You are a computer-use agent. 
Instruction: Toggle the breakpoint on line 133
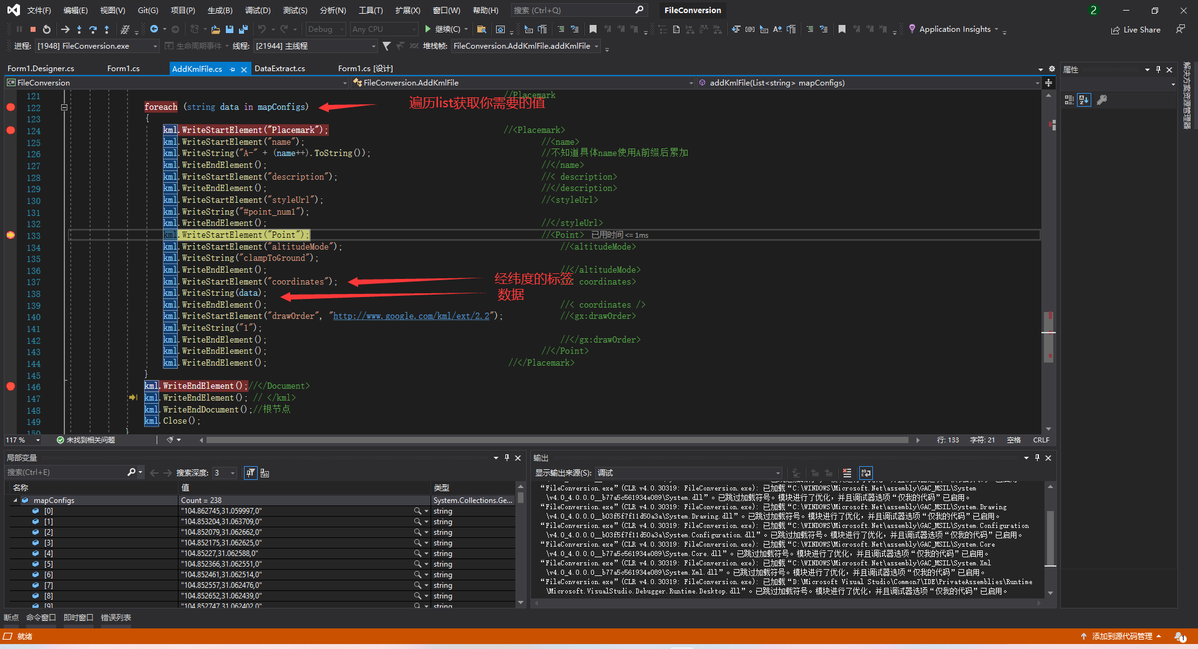click(x=11, y=235)
